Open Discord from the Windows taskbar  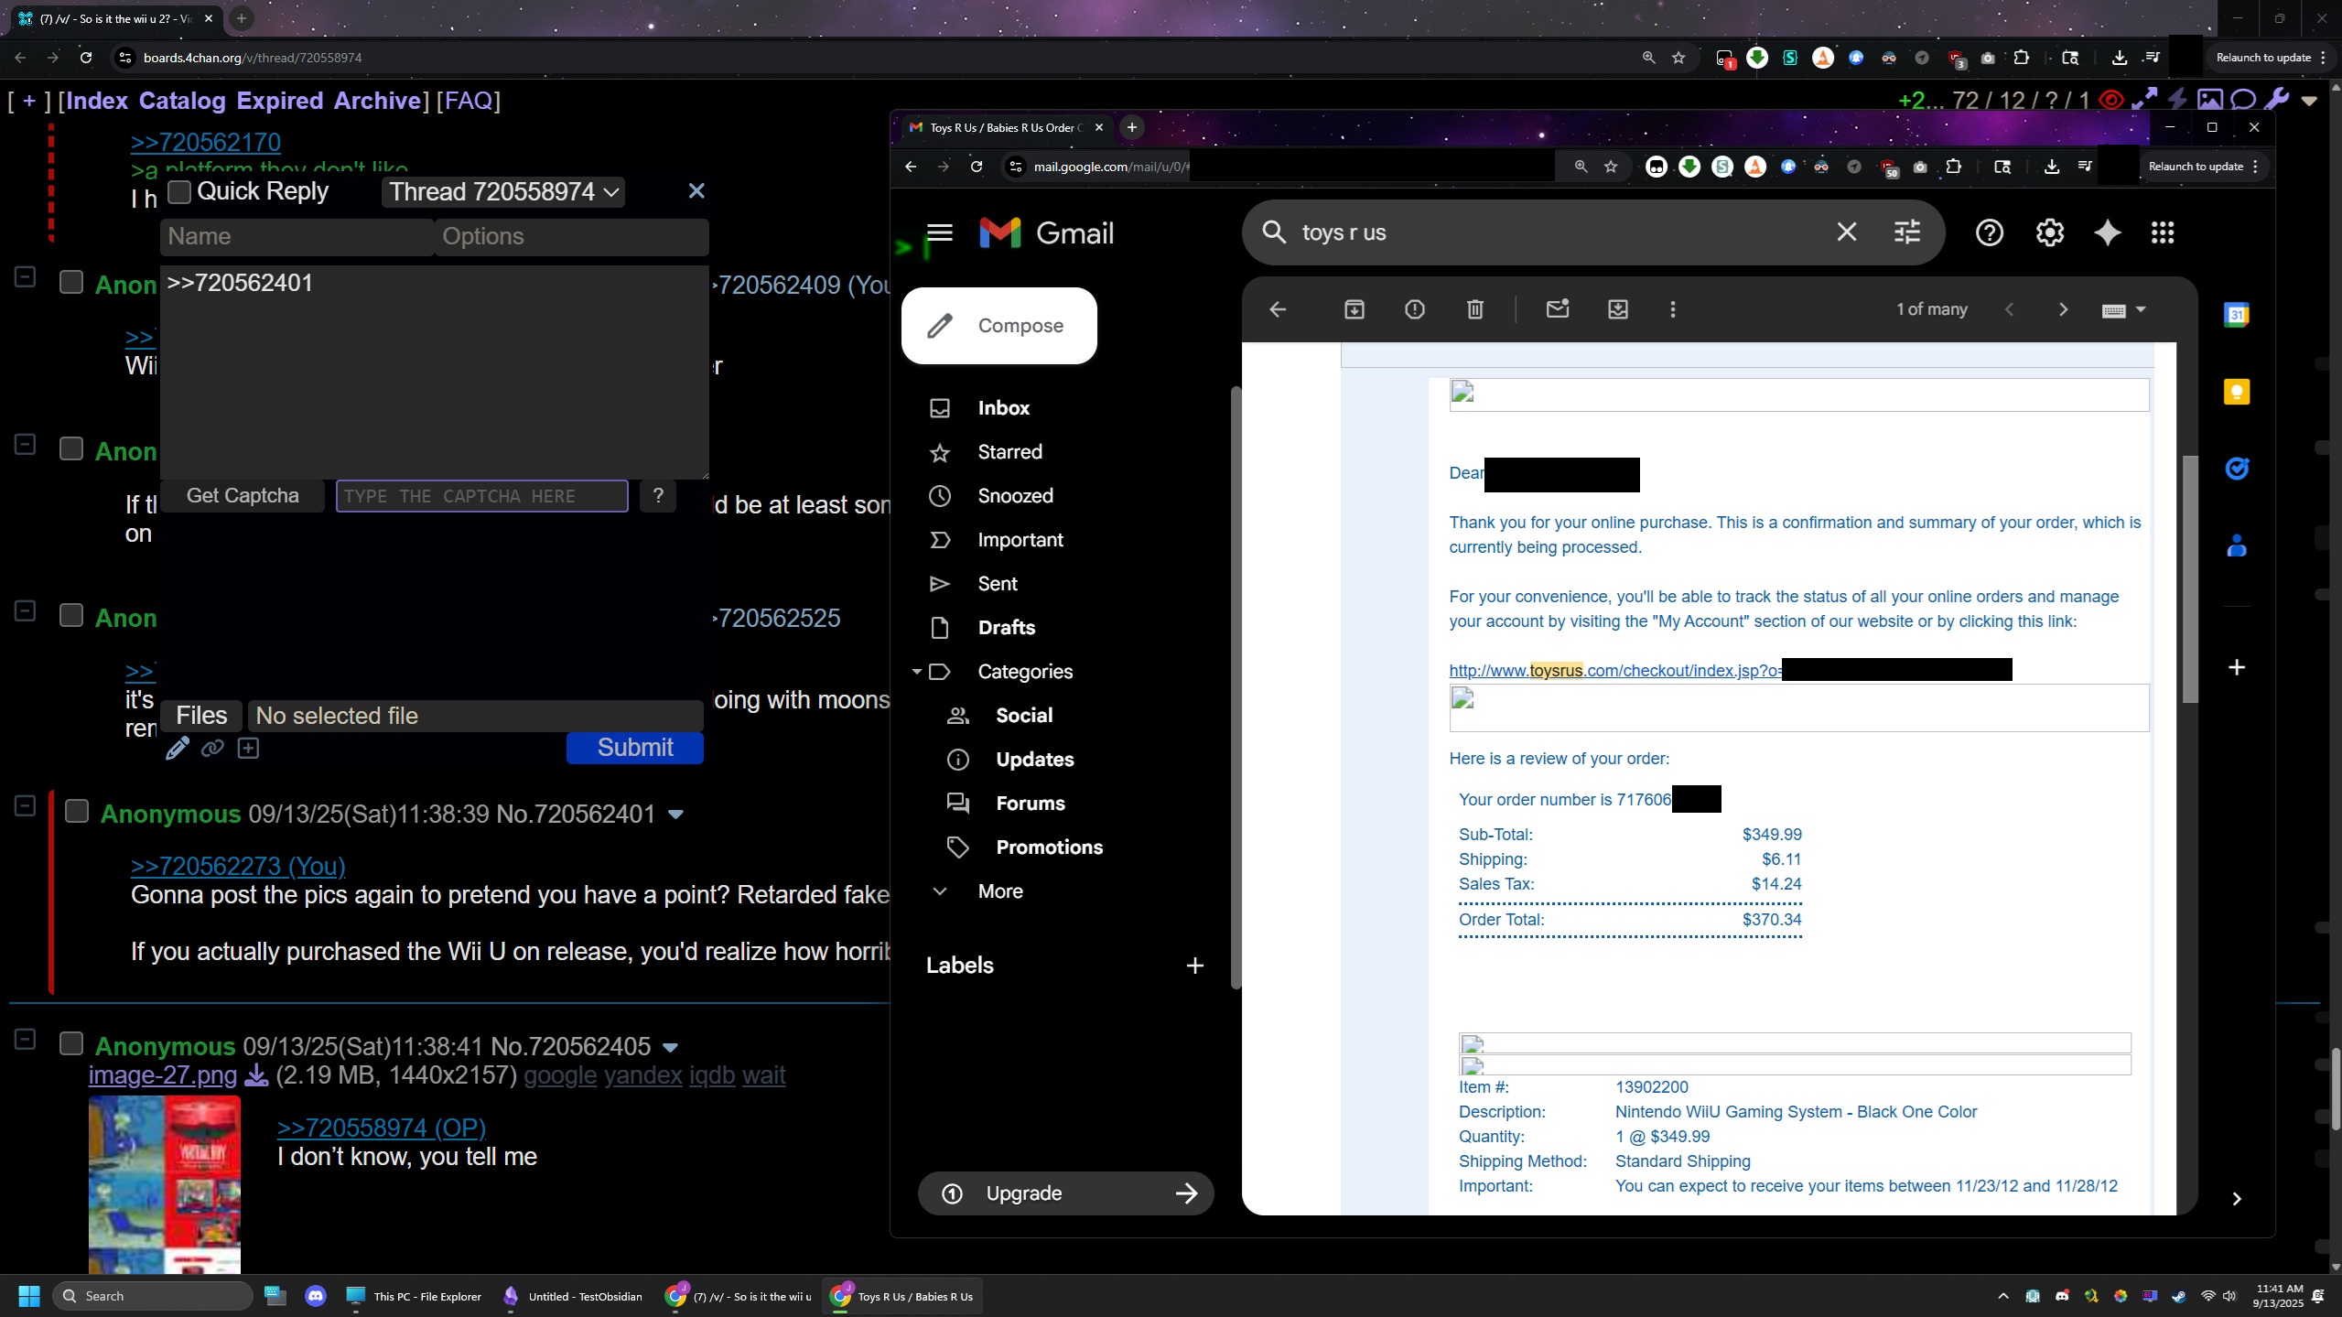coord(316,1296)
